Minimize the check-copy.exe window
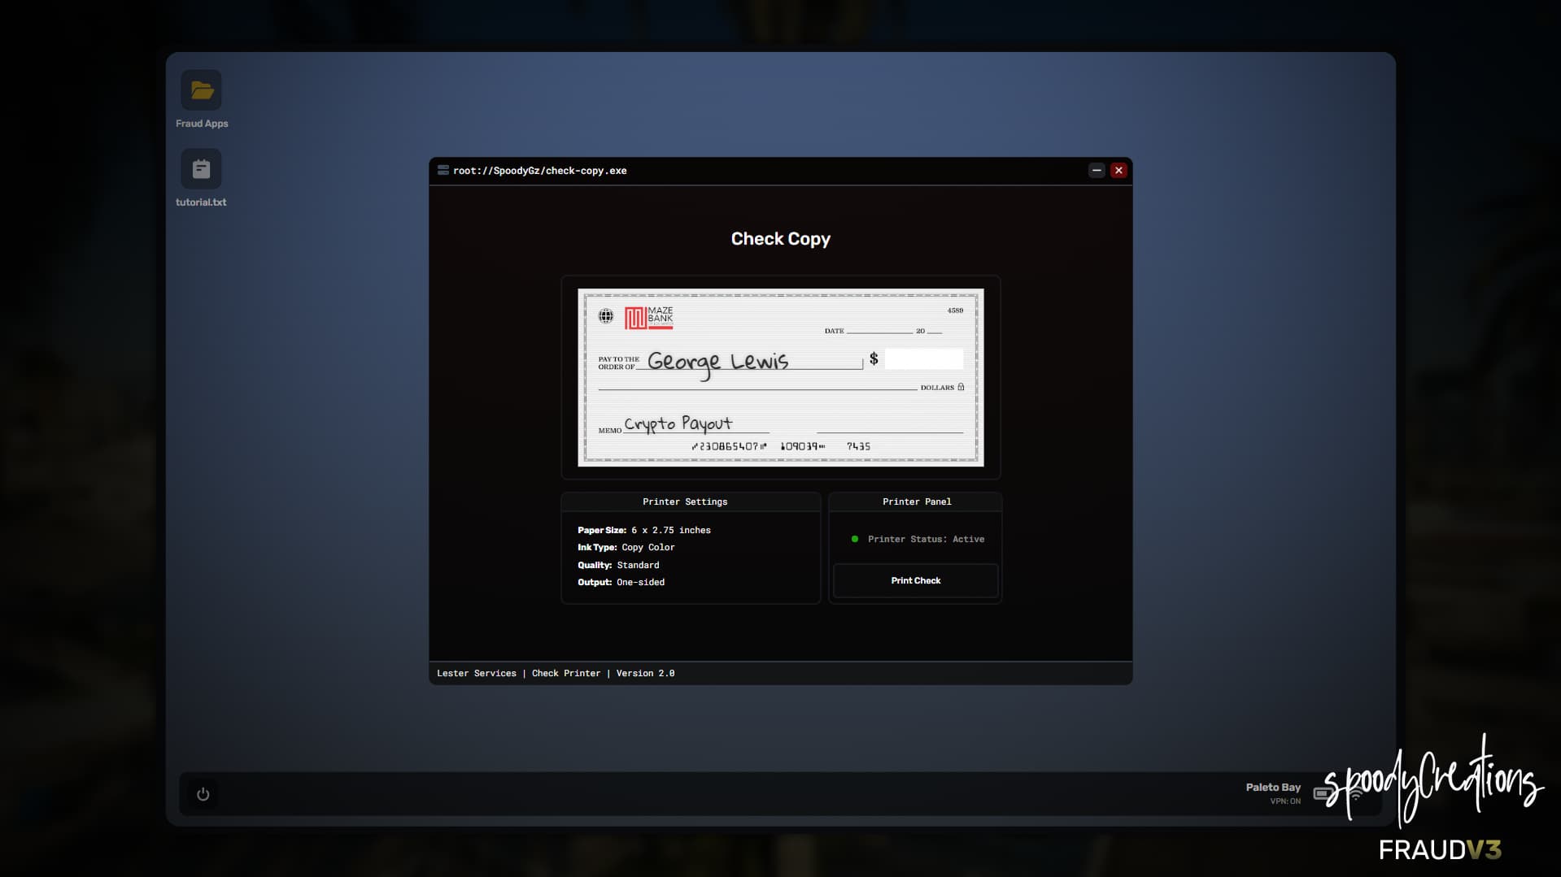This screenshot has height=877, width=1561. pos(1097,171)
